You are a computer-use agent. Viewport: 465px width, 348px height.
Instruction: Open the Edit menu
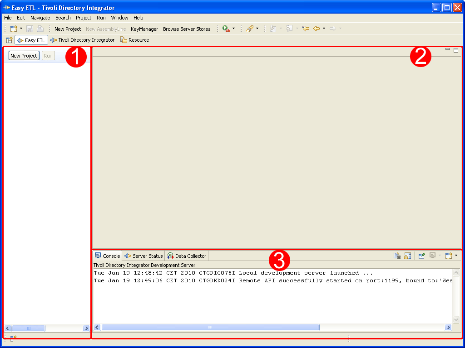[21, 18]
